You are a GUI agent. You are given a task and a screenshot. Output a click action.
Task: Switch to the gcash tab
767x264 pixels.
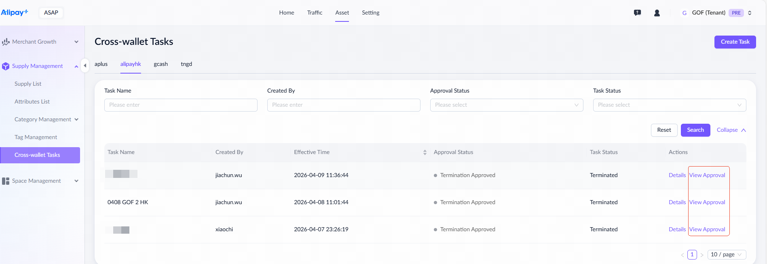pos(161,64)
